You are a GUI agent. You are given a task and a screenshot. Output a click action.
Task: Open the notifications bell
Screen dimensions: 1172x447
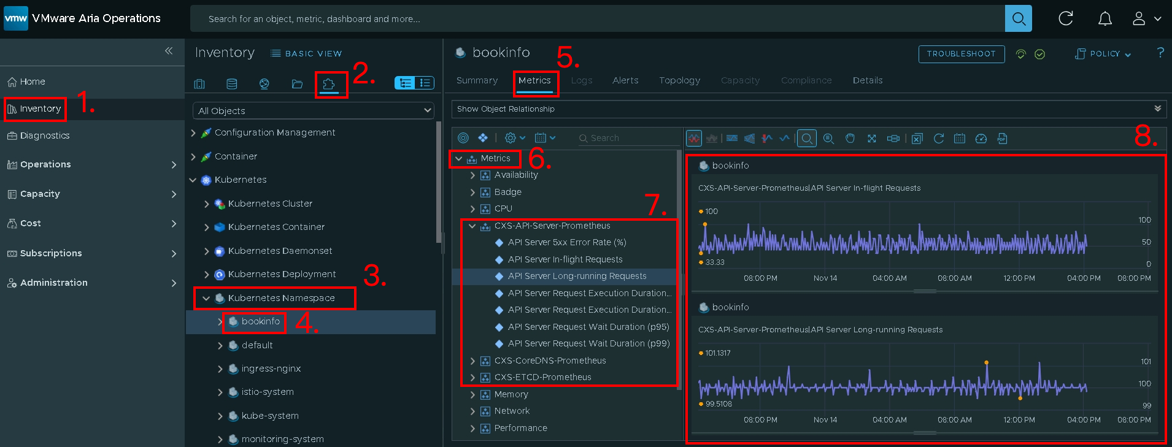click(x=1105, y=19)
